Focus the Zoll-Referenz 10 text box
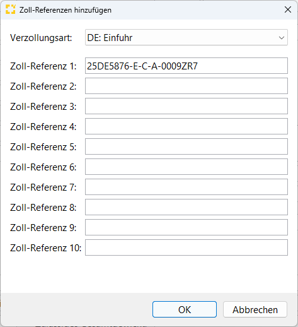 186,247
